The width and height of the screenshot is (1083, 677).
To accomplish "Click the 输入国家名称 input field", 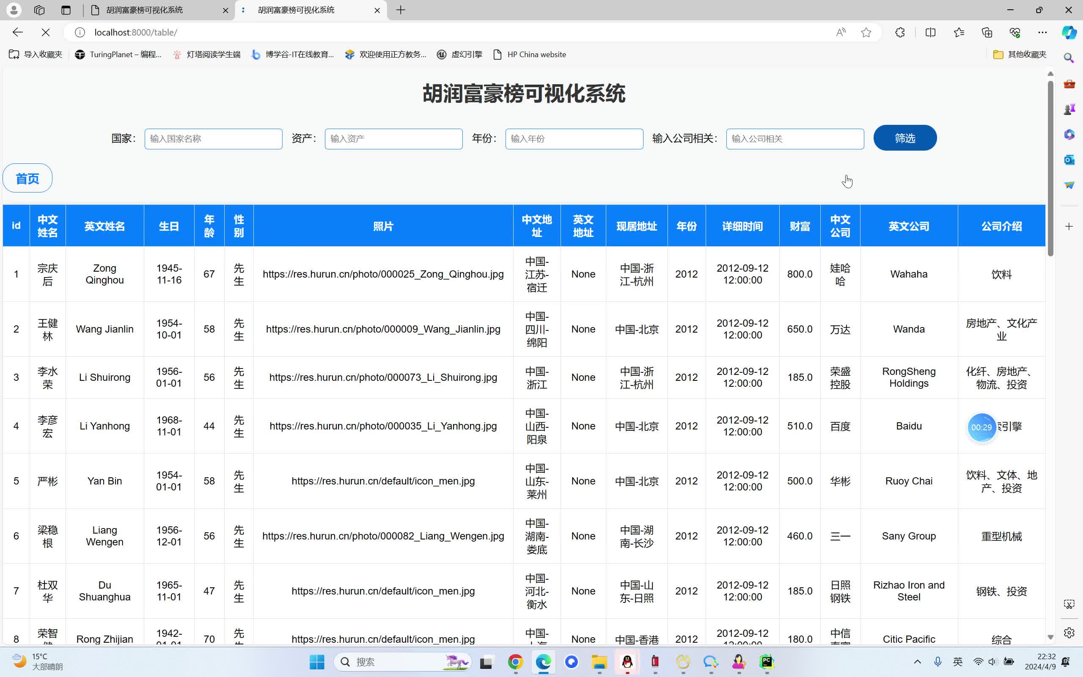I will pyautogui.click(x=213, y=139).
